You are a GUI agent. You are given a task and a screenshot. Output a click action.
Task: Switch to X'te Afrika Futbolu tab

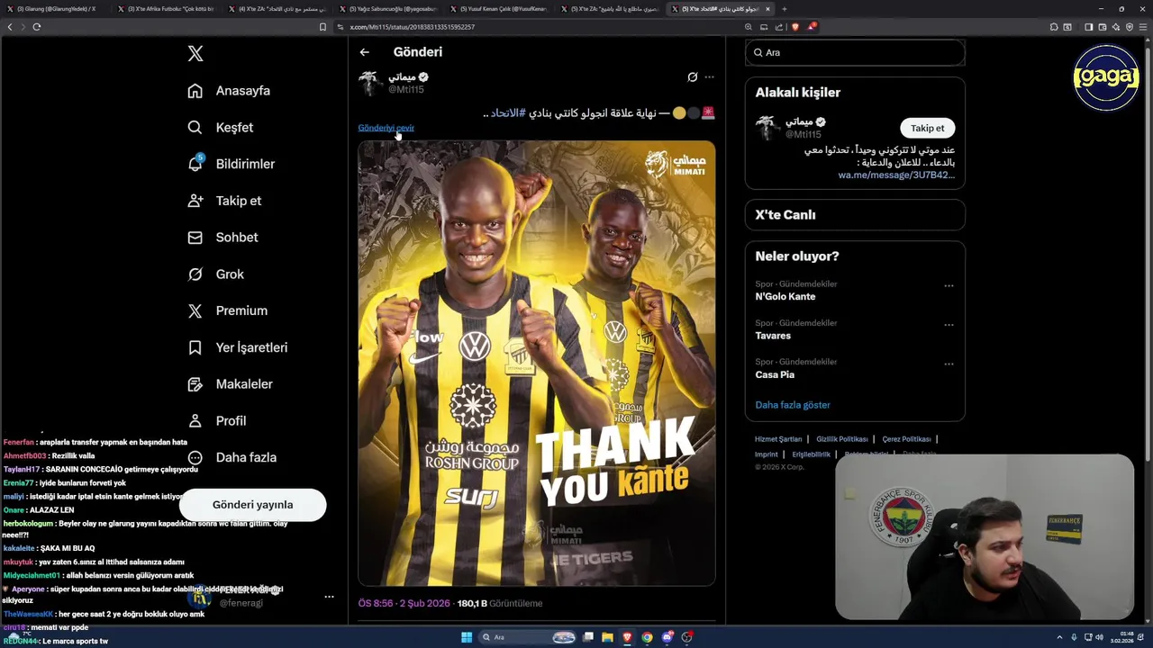point(166,9)
